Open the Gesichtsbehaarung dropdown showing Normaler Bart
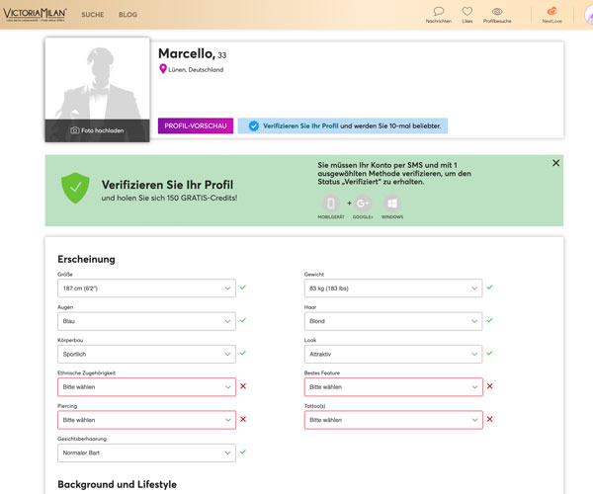Viewport: 593px width, 494px height. [x=146, y=453]
